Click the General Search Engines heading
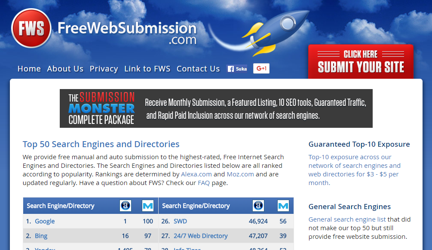Viewport: 432px width, 250px height. 349,207
